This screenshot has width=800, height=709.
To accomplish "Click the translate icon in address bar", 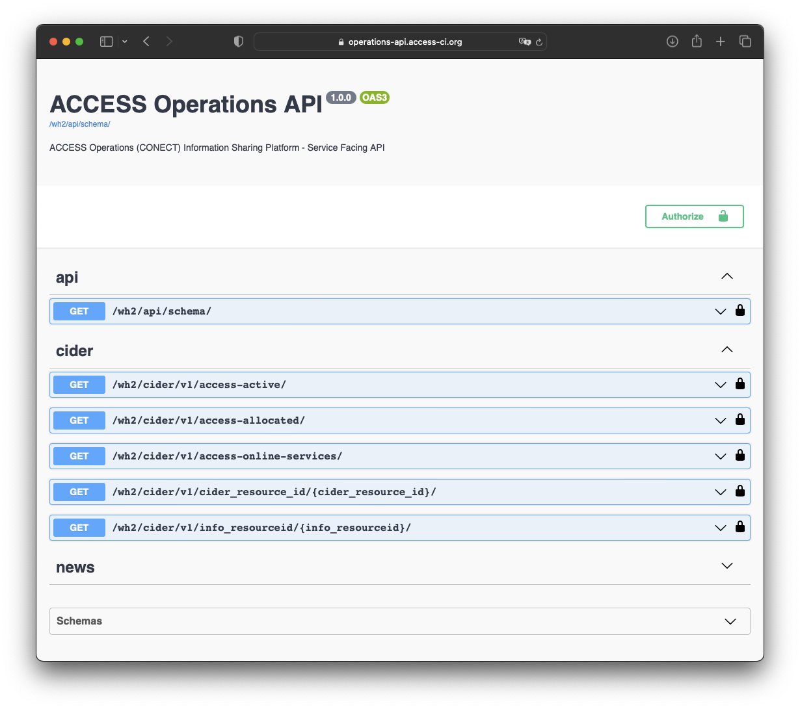I will [524, 42].
